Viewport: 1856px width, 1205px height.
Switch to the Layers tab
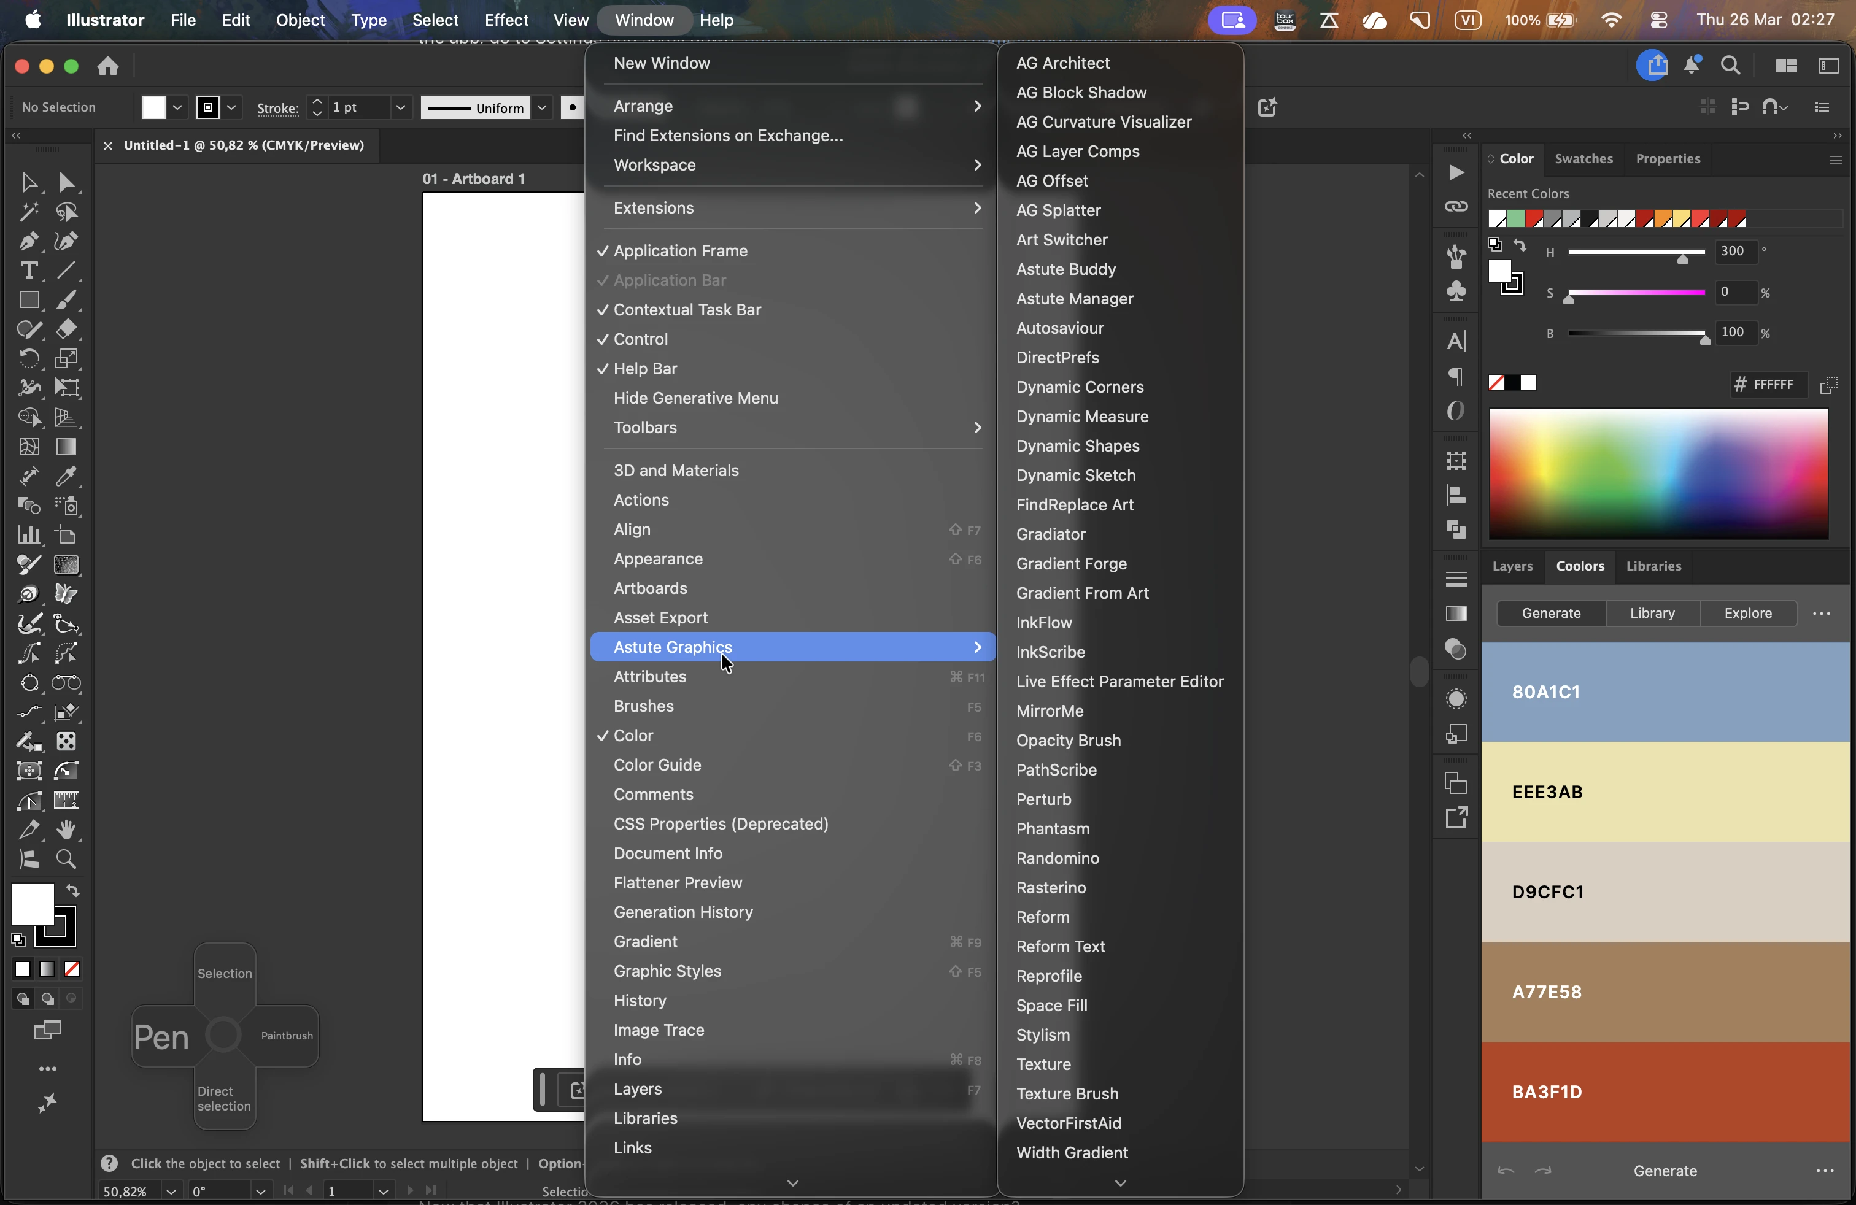point(1512,566)
